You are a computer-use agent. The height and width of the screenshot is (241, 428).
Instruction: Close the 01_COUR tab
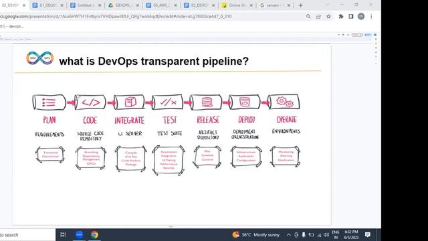[62, 5]
